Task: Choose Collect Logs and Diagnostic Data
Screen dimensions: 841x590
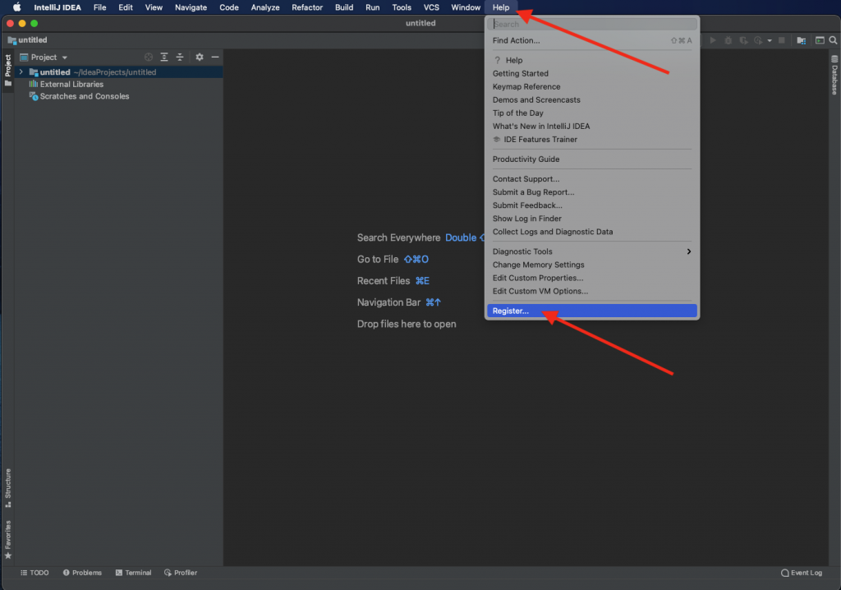Action: click(591, 232)
